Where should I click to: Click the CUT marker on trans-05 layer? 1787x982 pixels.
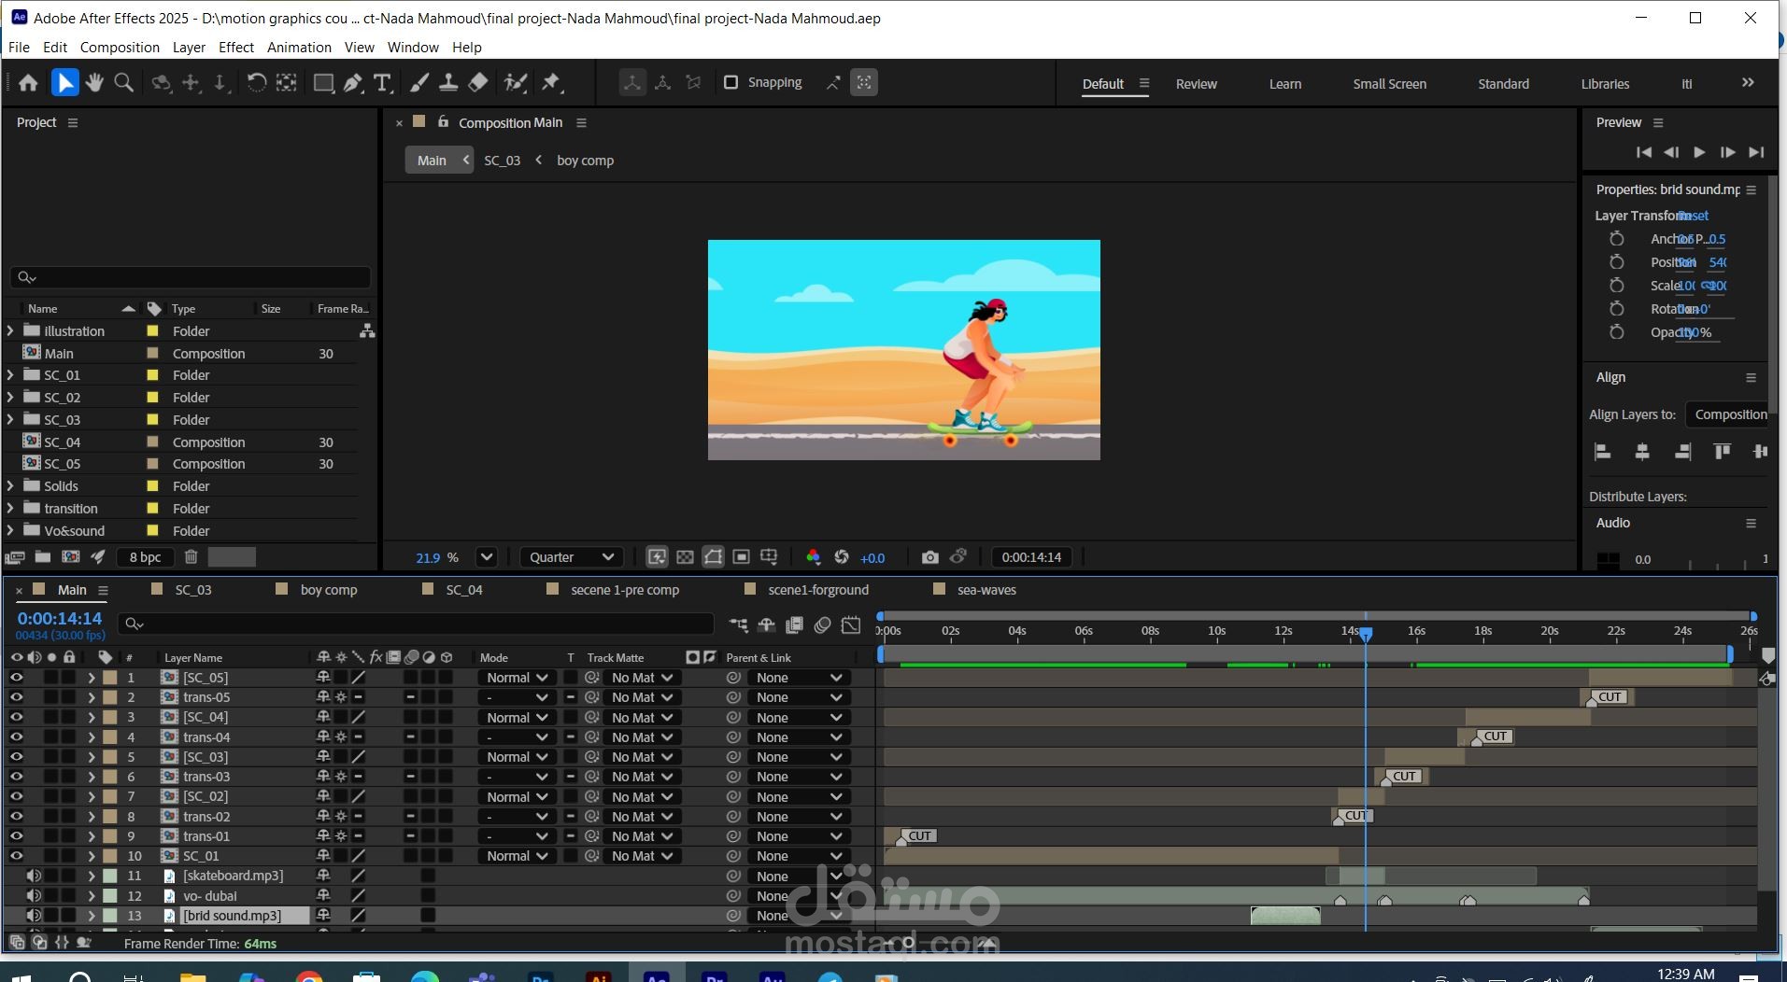coord(1609,697)
